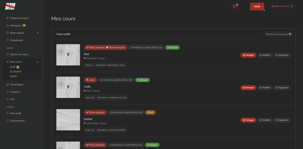This screenshot has width=303, height=149.
Task: Share the Judo course with Partager
Action: pyautogui.click(x=248, y=88)
